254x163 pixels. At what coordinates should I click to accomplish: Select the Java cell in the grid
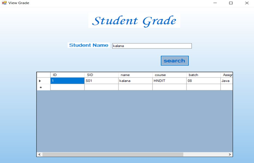pyautogui.click(x=227, y=81)
